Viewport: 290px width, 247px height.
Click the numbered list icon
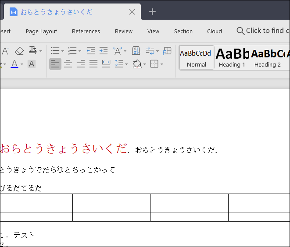[72, 51]
